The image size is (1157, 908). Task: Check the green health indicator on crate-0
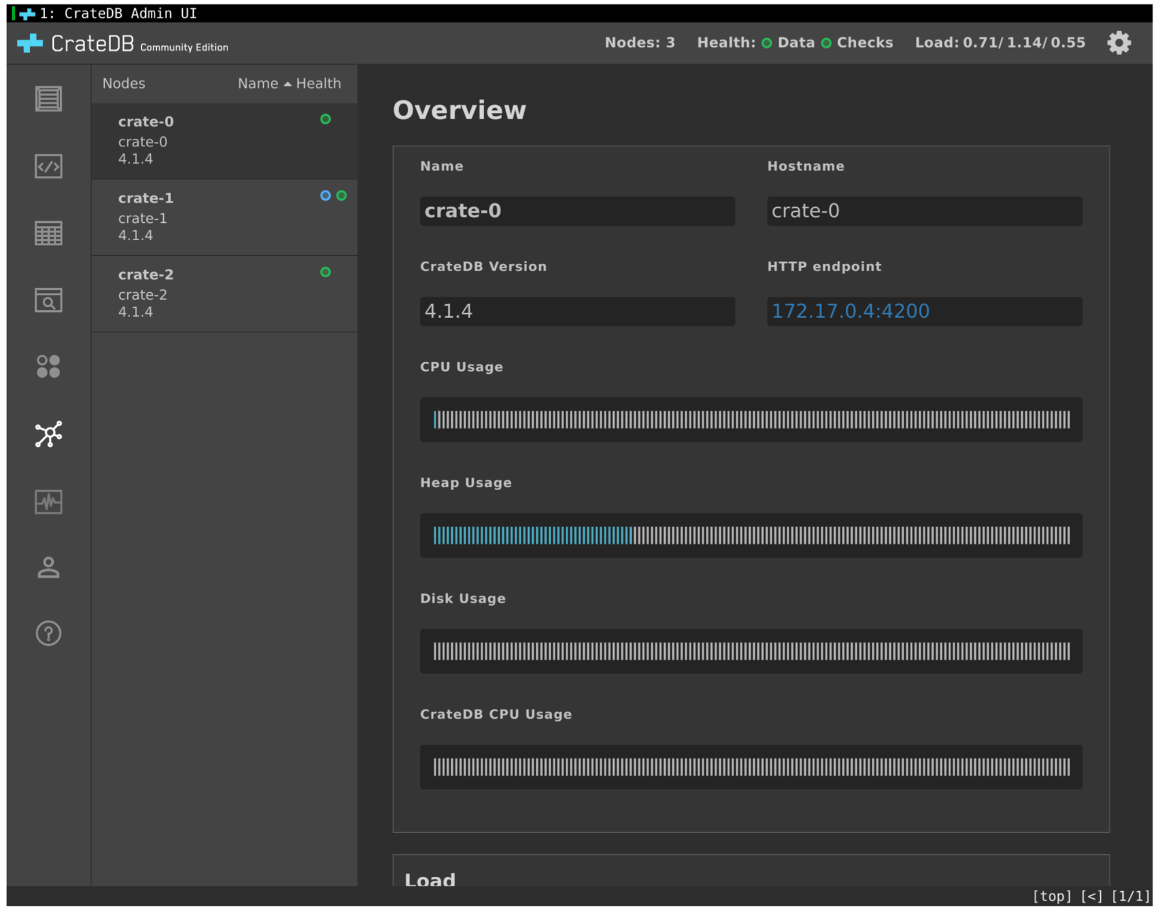pos(325,120)
